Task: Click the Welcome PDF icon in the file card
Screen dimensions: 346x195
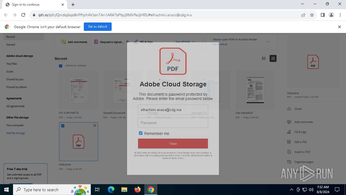Action: click(78, 142)
